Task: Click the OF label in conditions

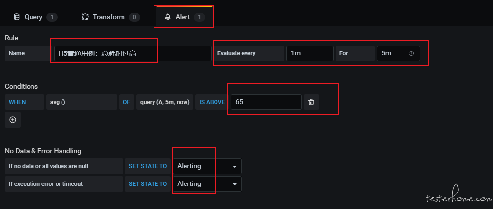Action: click(127, 102)
